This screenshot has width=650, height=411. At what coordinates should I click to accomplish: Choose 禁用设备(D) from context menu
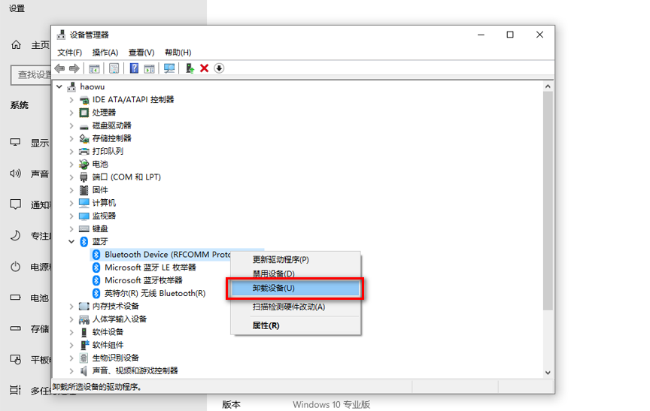[296, 273]
